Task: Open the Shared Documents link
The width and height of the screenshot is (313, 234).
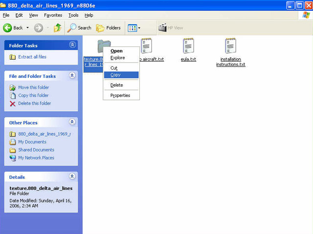Action: [x=36, y=150]
